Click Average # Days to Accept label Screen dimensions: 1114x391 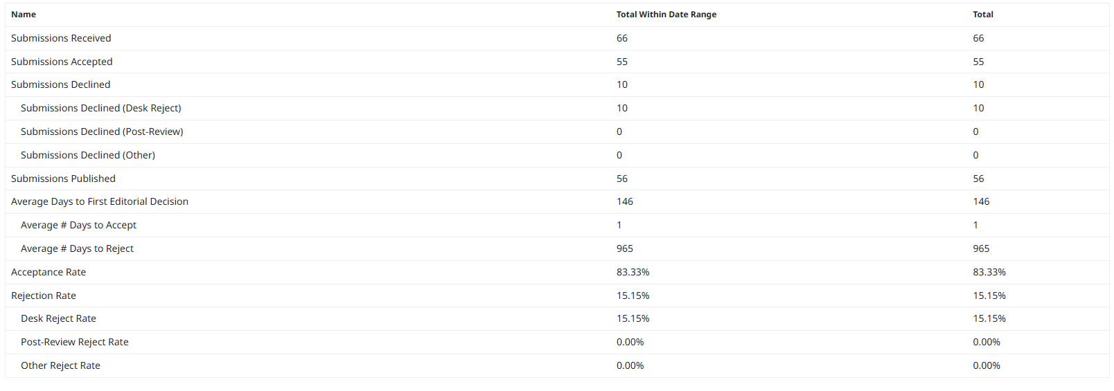pyautogui.click(x=78, y=225)
